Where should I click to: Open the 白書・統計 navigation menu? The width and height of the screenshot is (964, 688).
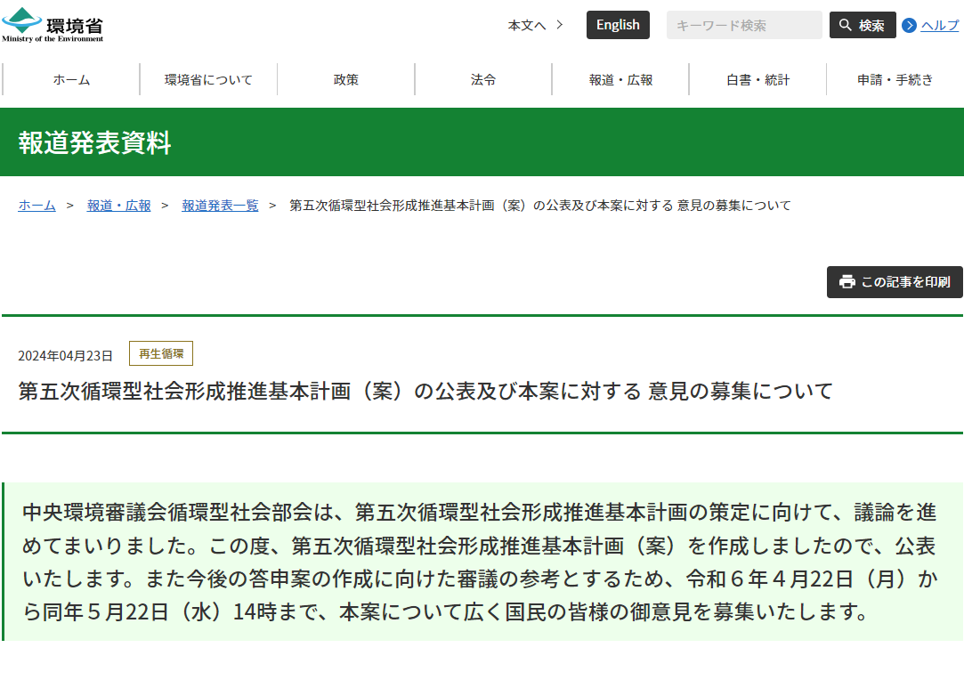[757, 79]
